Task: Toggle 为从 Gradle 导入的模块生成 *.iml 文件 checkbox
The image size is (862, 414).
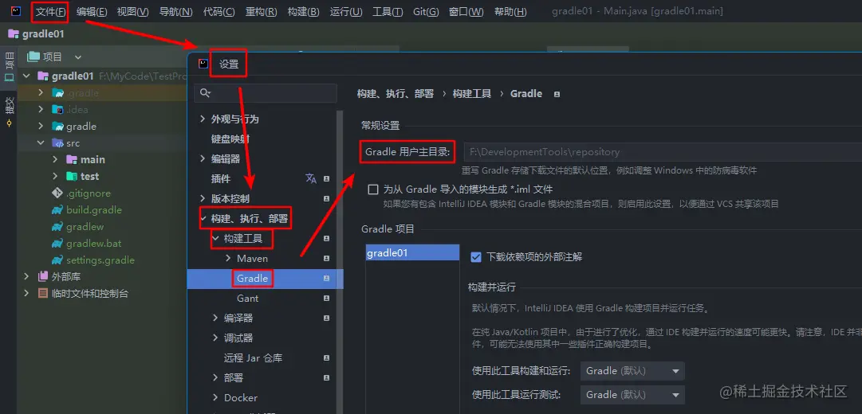Action: click(x=373, y=189)
